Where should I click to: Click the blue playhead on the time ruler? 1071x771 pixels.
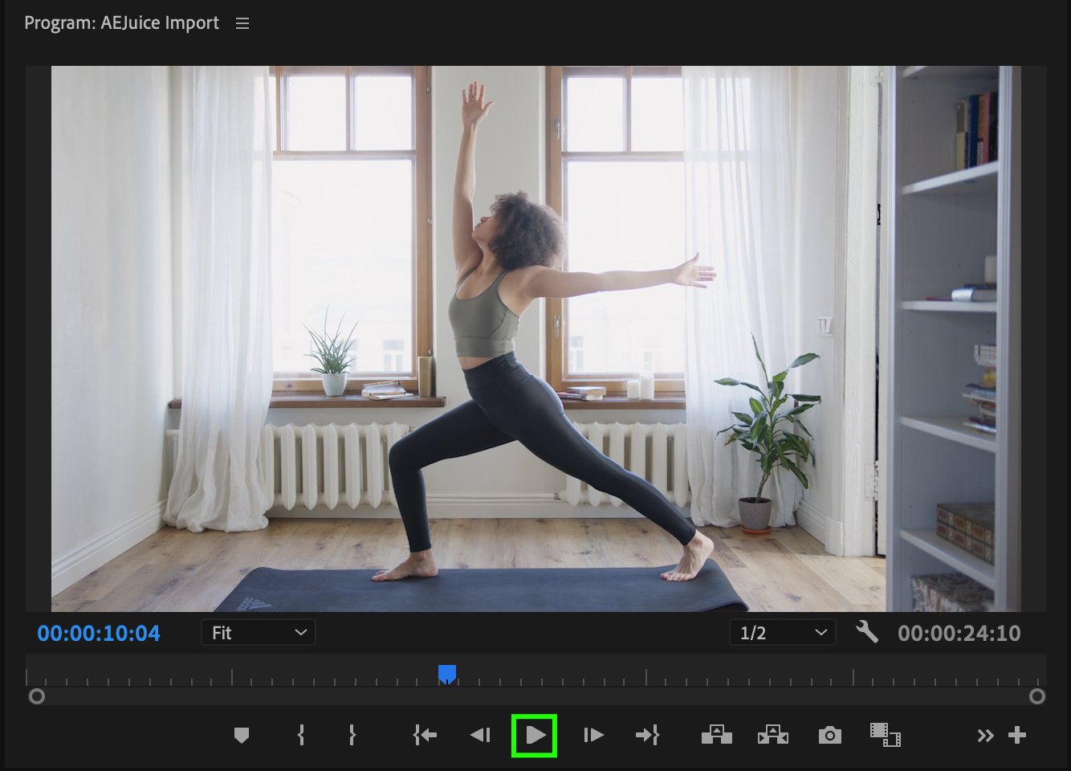(447, 673)
